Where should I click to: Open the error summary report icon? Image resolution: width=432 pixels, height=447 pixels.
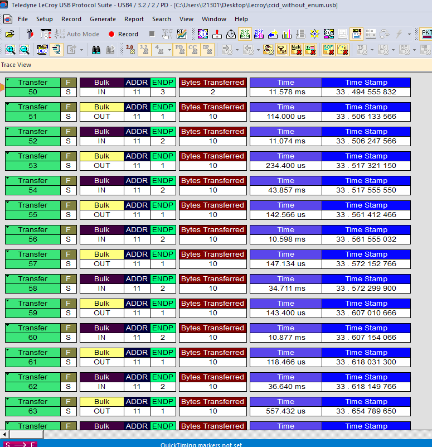point(217,34)
